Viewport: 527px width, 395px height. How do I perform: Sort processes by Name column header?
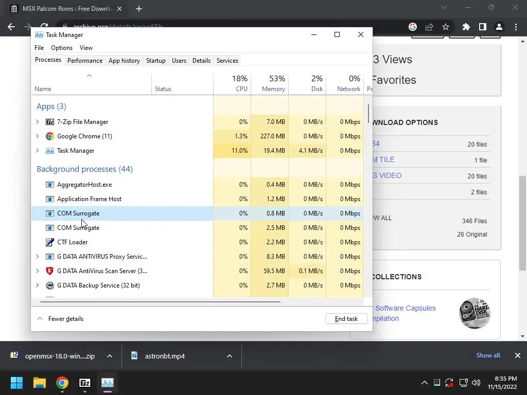92,83
